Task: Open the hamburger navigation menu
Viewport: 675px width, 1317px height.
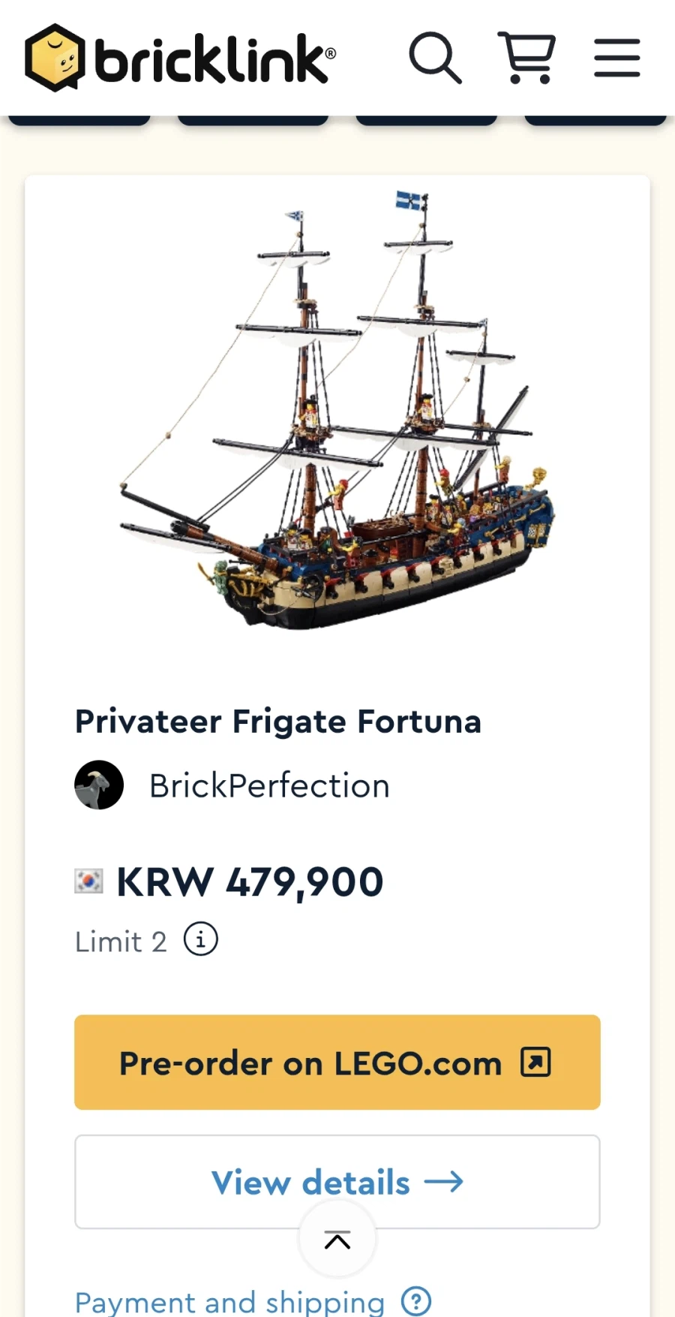Action: tap(616, 58)
